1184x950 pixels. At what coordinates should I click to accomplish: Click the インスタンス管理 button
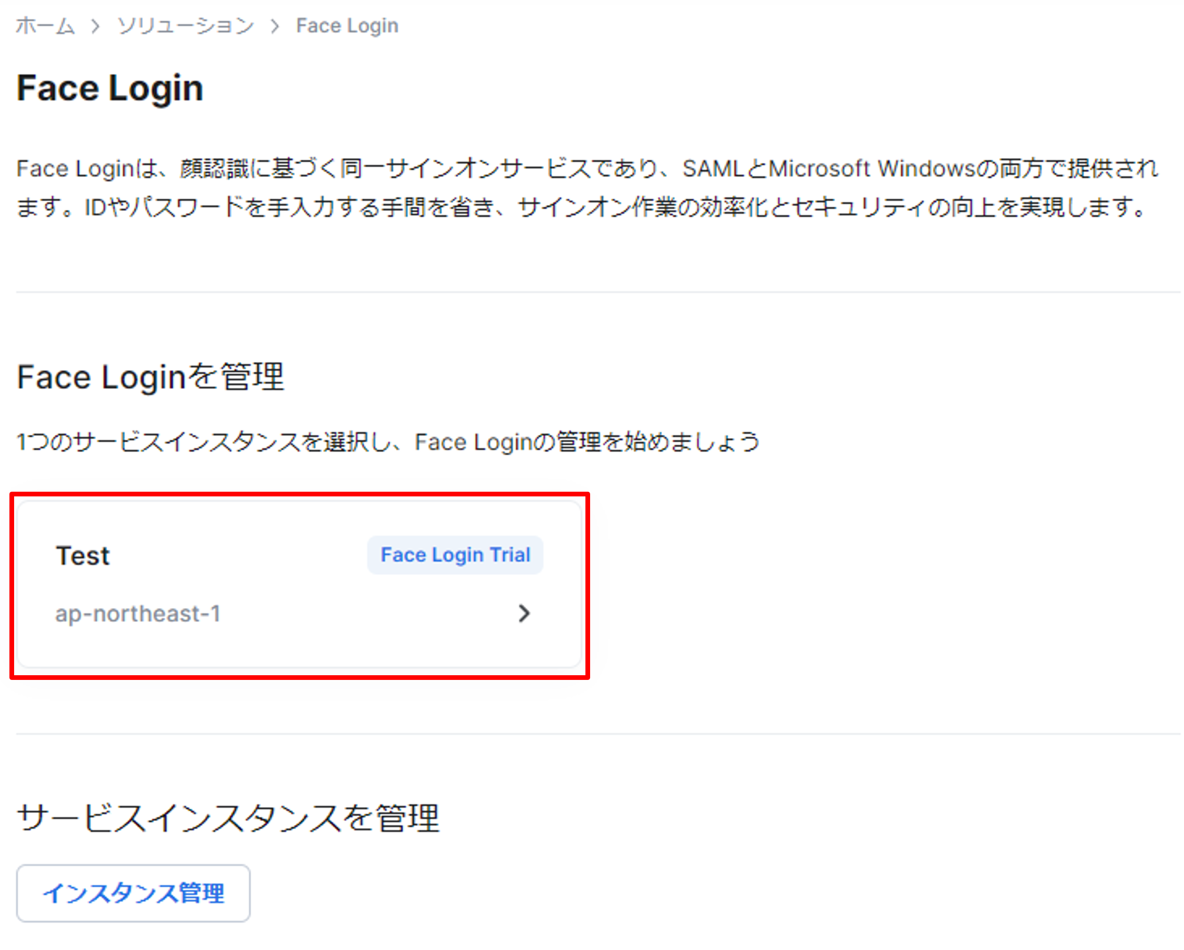coord(134,894)
